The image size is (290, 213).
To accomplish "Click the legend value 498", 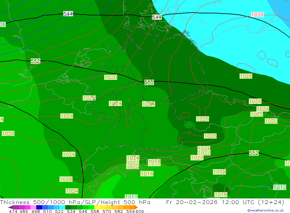I will tap(35, 212).
